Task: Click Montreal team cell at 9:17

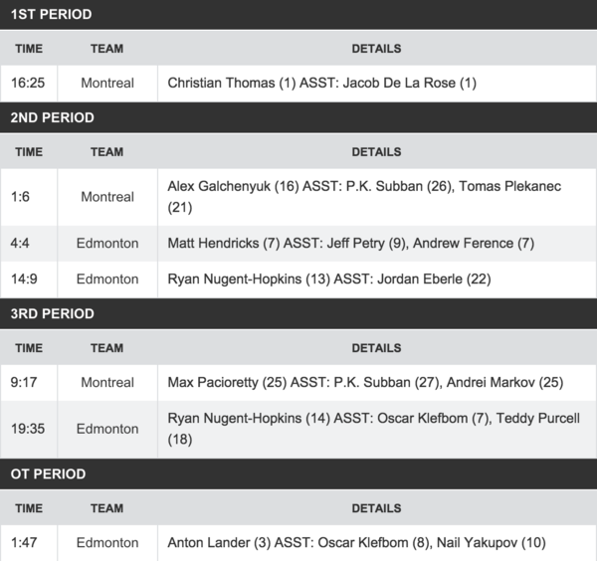Action: pos(107,383)
